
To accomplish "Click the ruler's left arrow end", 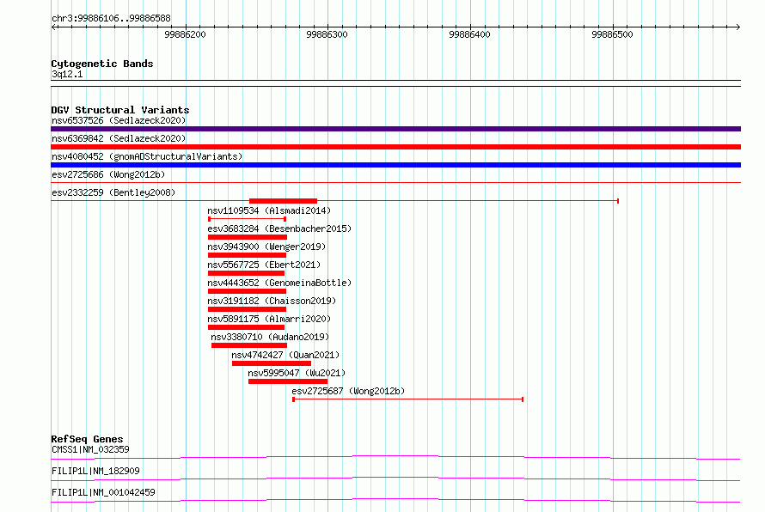I will point(53,27).
